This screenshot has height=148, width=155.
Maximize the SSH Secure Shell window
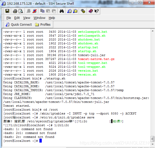click(x=140, y=3)
